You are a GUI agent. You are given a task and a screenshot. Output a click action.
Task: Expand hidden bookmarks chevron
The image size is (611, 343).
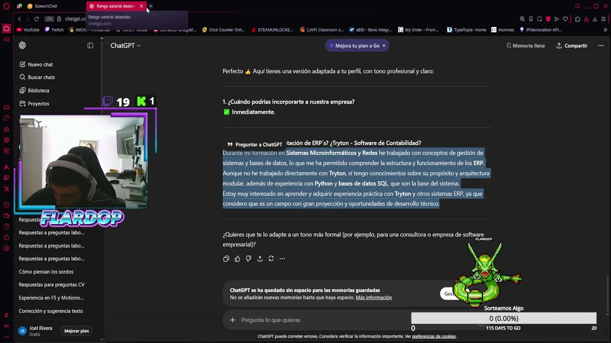tap(605, 30)
